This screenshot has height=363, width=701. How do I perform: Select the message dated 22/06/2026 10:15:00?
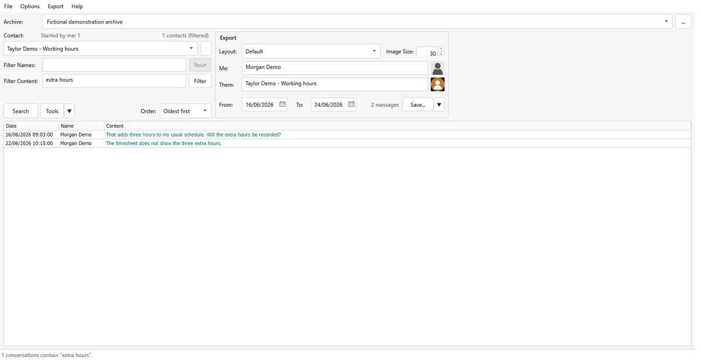(348, 144)
